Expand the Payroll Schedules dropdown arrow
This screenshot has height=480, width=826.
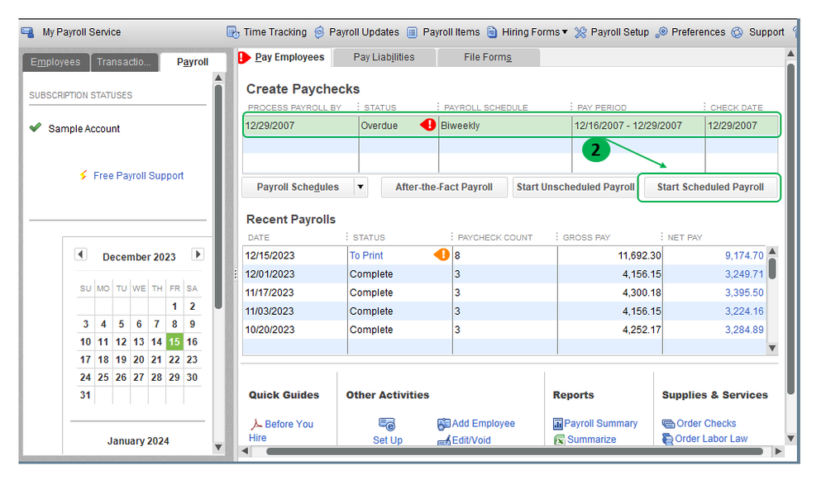click(x=360, y=187)
